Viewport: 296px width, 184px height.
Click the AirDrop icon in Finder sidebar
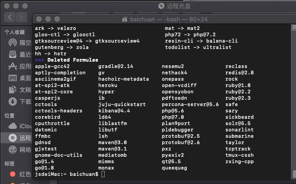(13, 43)
